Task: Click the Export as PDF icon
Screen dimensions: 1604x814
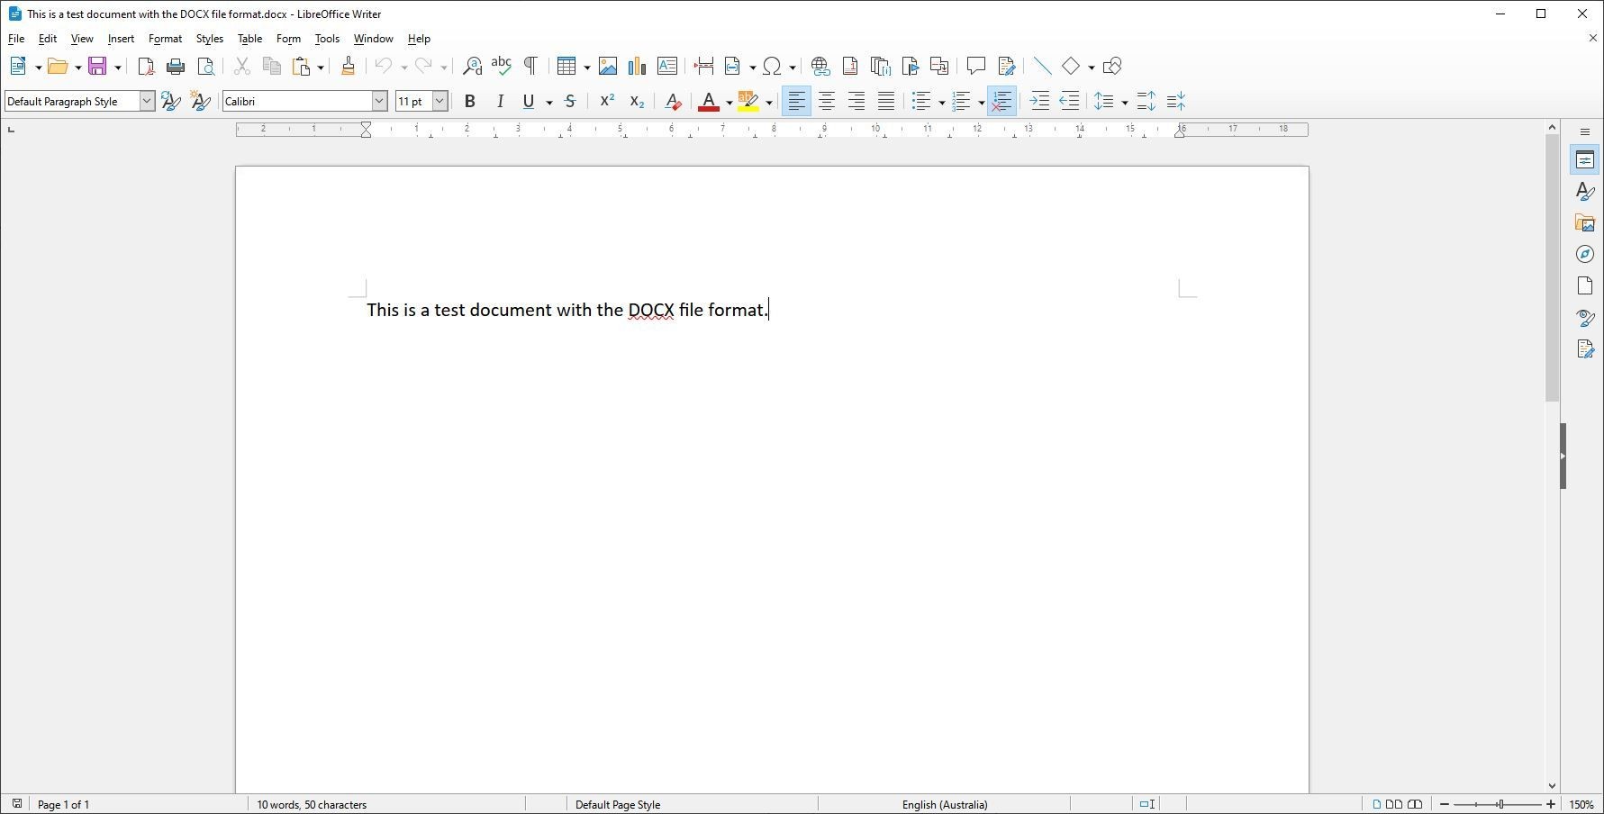Action: [x=146, y=66]
